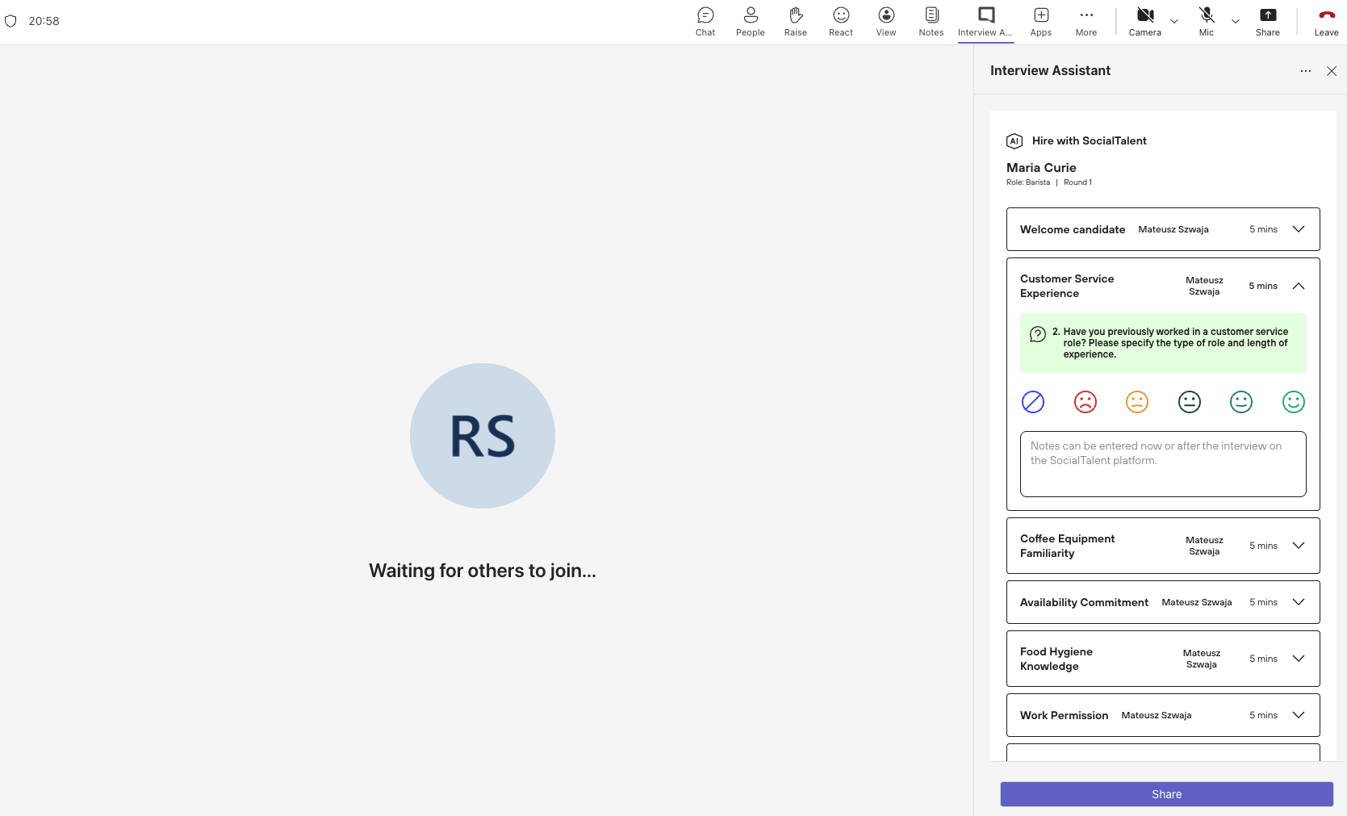Expand the Coffee Equipment Familiarity section
Viewport: 1347px width, 816px height.
(1298, 546)
